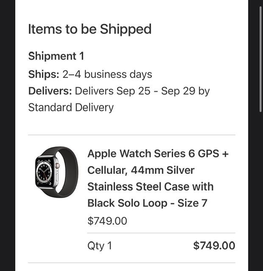Select the "Black Solo Loop - Size 7" text
The width and height of the screenshot is (263, 271).
(147, 203)
